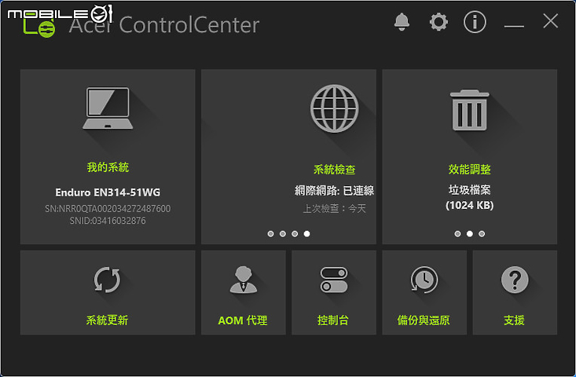Open the 我的系統 title link
Screen dimensions: 576x377
coord(108,167)
